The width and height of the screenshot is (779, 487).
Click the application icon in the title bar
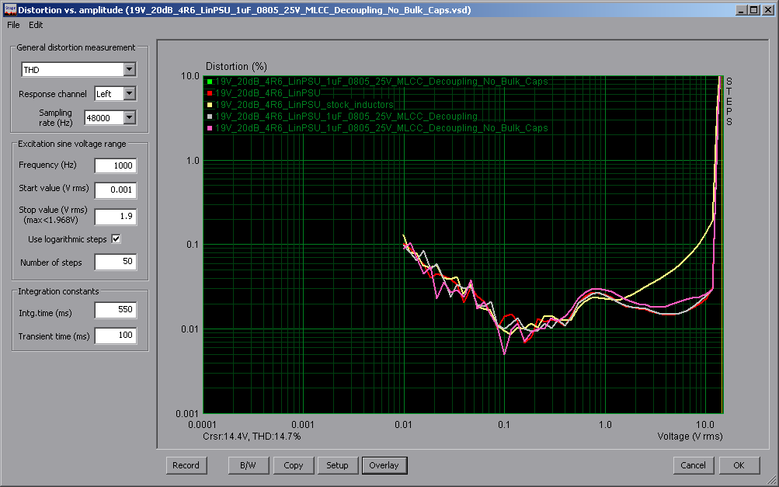pyautogui.click(x=9, y=10)
